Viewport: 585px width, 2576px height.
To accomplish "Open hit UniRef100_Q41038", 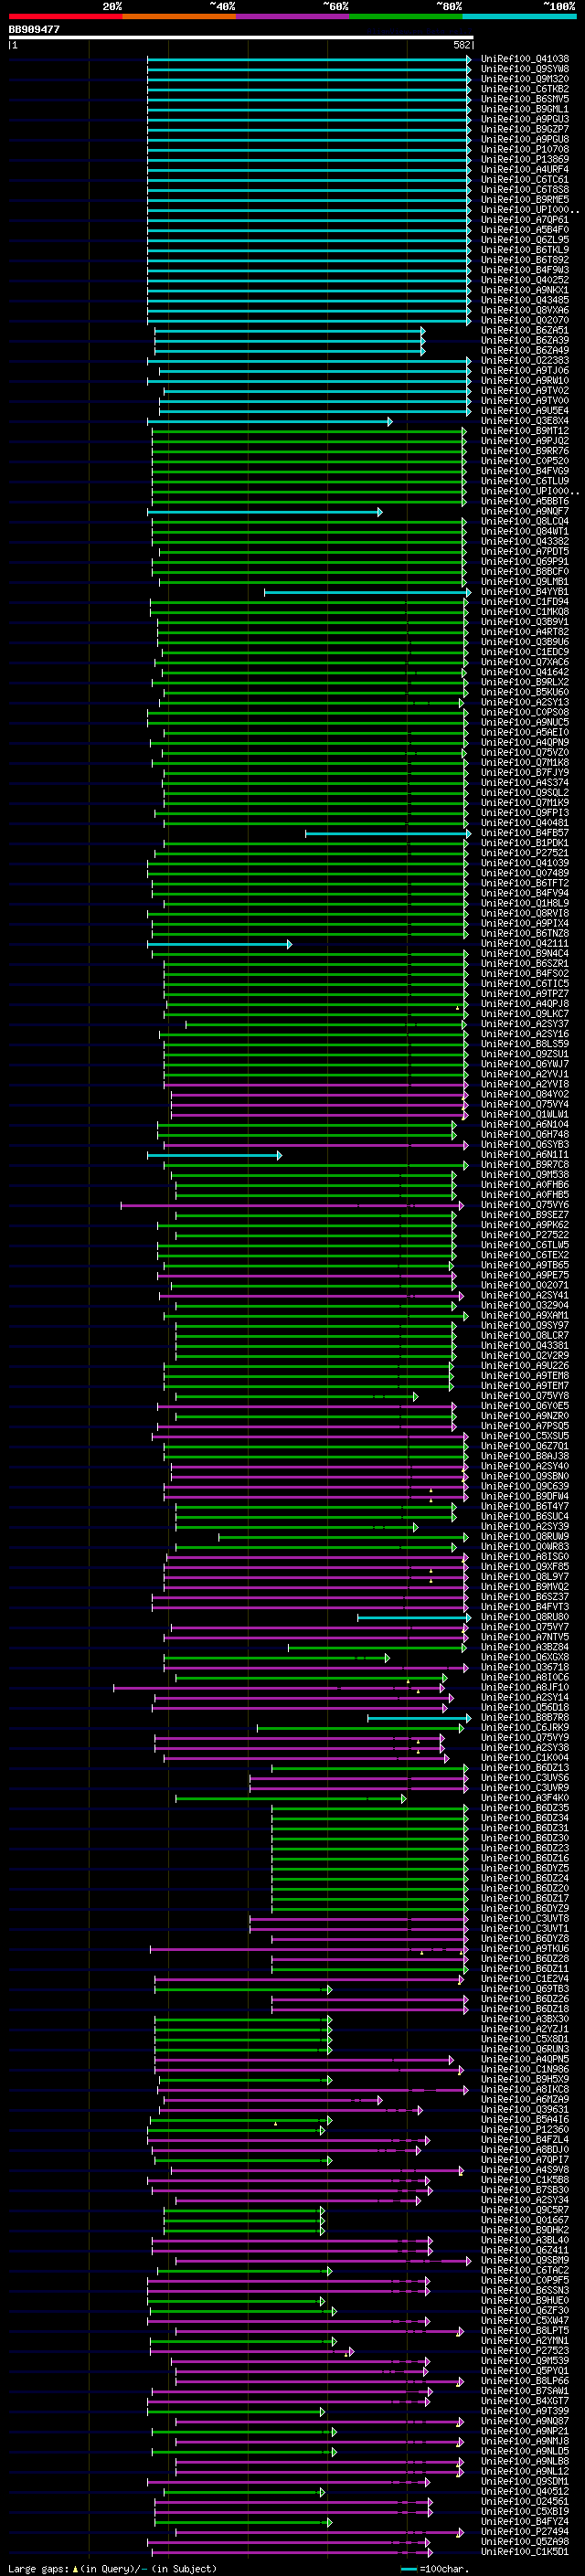I will click(525, 59).
